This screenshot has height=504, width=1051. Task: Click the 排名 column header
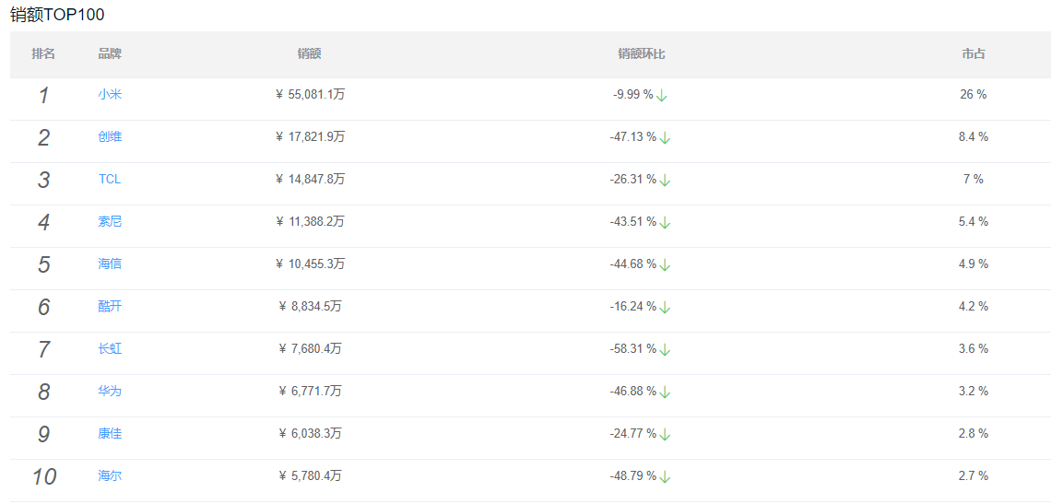pyautogui.click(x=43, y=54)
